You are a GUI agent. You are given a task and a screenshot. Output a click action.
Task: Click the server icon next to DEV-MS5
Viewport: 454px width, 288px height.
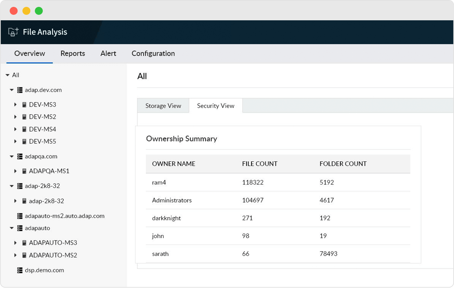pos(24,141)
